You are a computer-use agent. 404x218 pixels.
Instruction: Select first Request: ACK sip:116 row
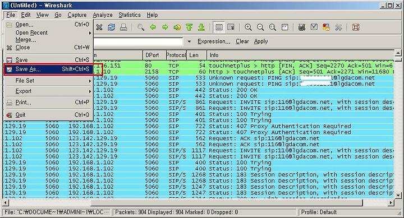coord(199,138)
